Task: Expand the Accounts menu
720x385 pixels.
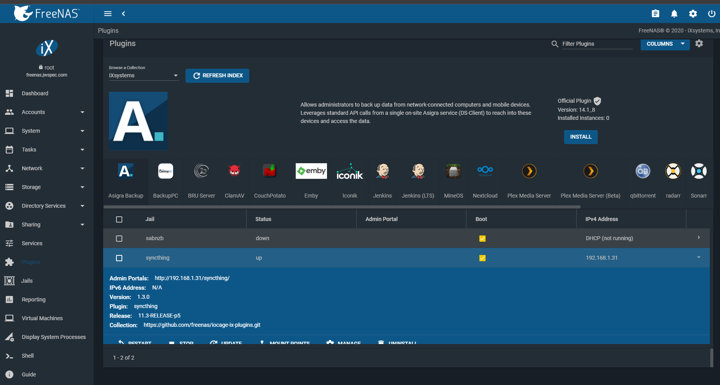Action: tap(47, 112)
